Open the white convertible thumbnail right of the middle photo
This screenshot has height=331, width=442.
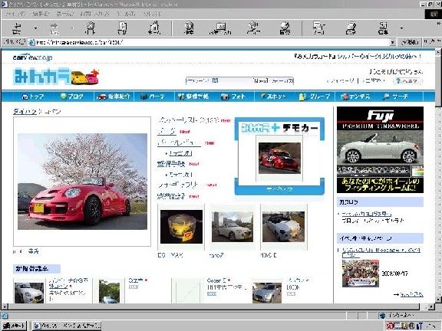[x=284, y=227]
